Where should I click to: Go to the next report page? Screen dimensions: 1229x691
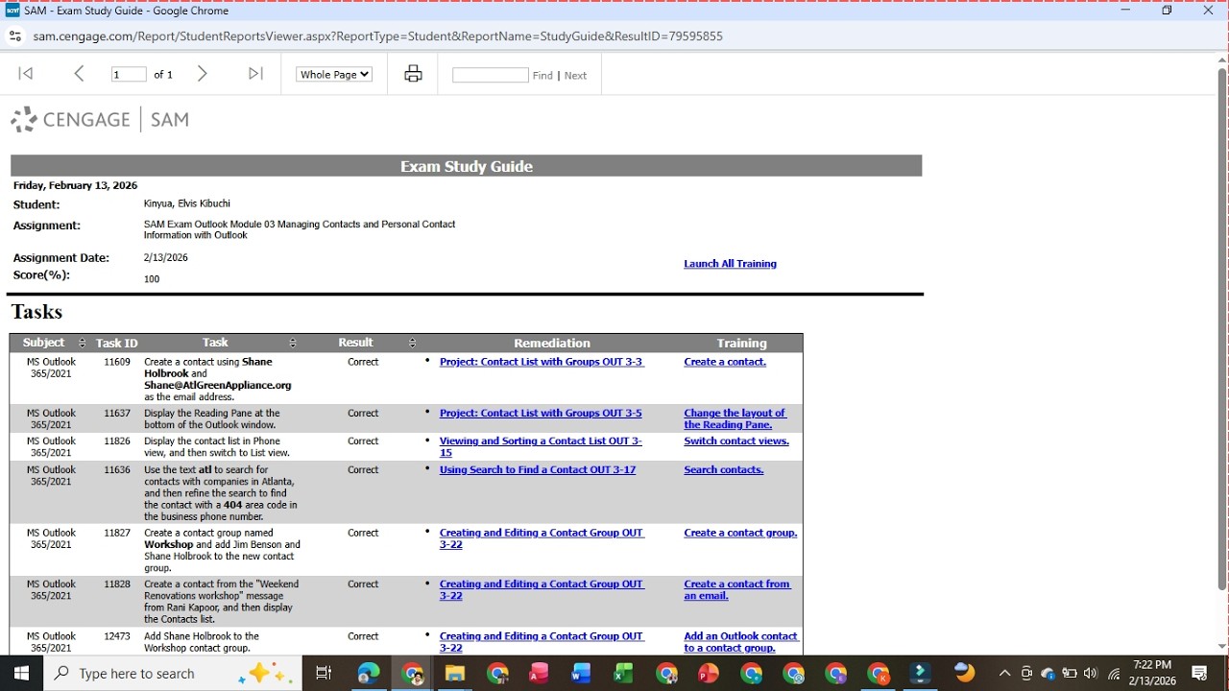click(x=202, y=74)
